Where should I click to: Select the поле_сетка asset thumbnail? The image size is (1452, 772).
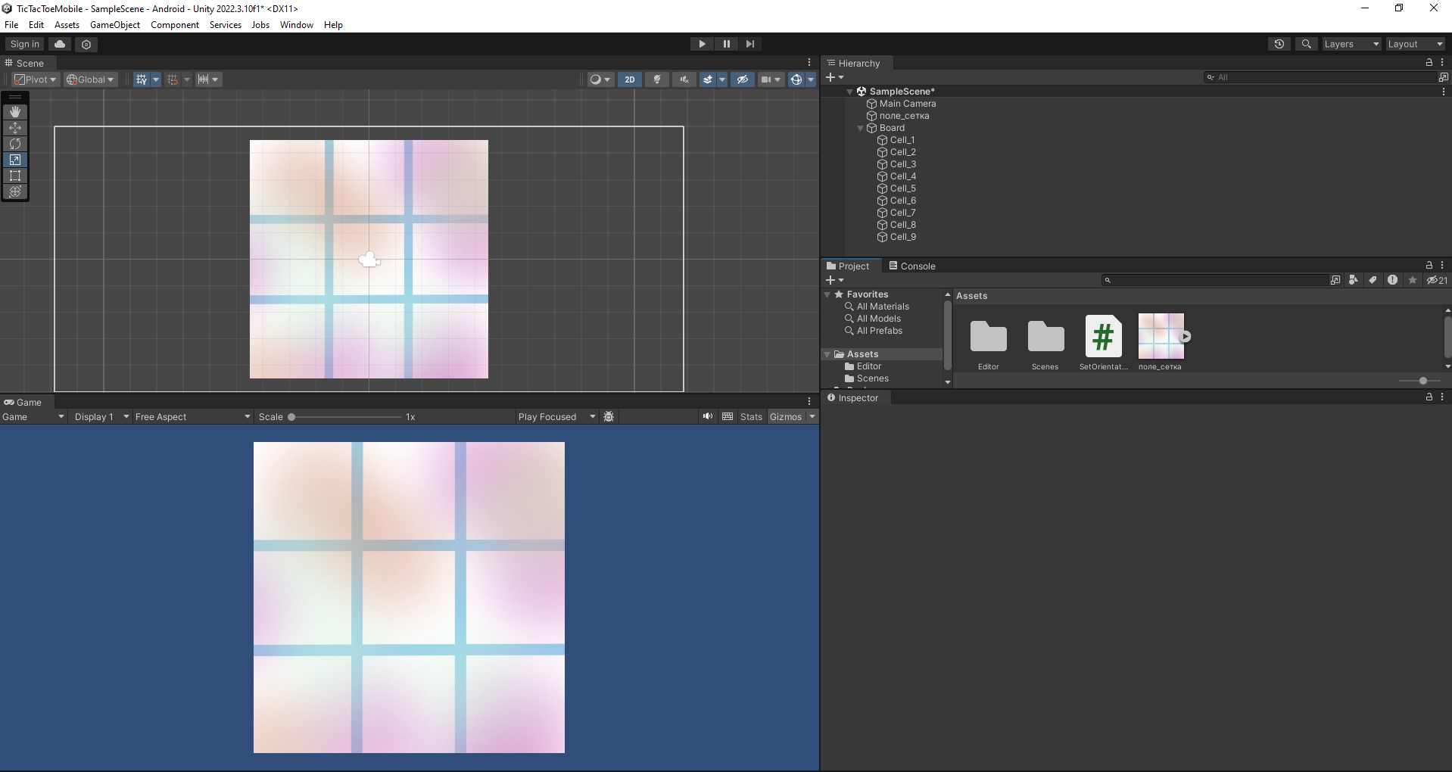tap(1161, 337)
